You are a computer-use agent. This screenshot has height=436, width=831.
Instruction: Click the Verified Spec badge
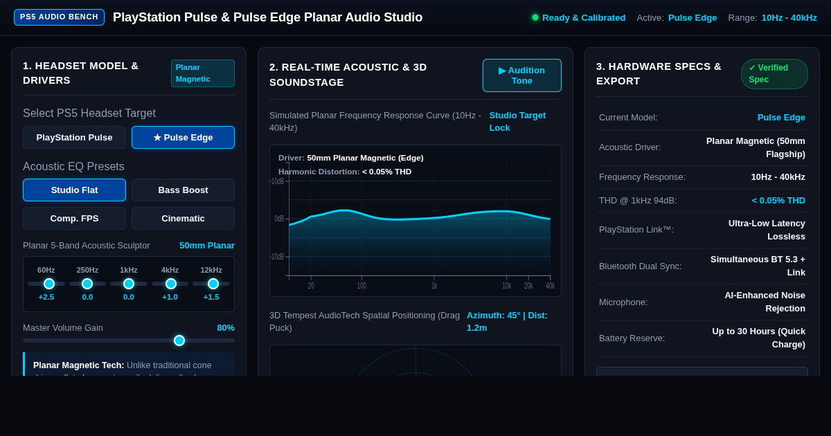774,74
